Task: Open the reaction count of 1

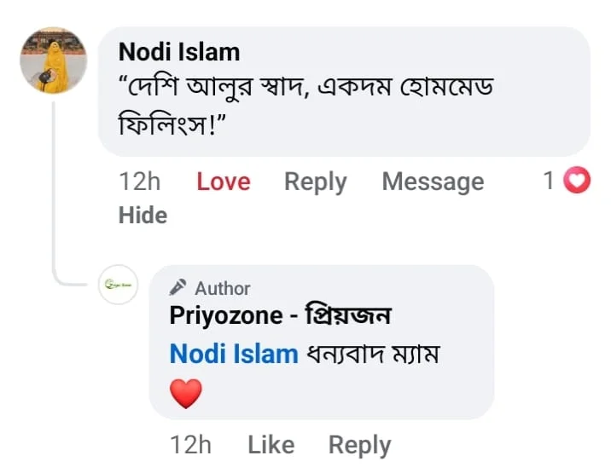Action: coord(549,181)
